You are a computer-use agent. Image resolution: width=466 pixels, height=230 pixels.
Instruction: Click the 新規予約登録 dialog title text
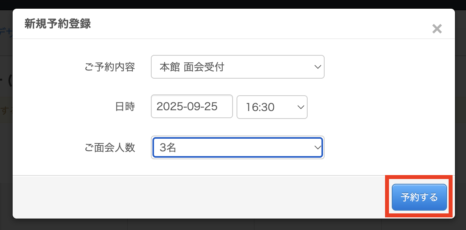[58, 24]
